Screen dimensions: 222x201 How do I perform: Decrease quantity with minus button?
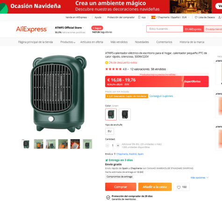[107, 146]
